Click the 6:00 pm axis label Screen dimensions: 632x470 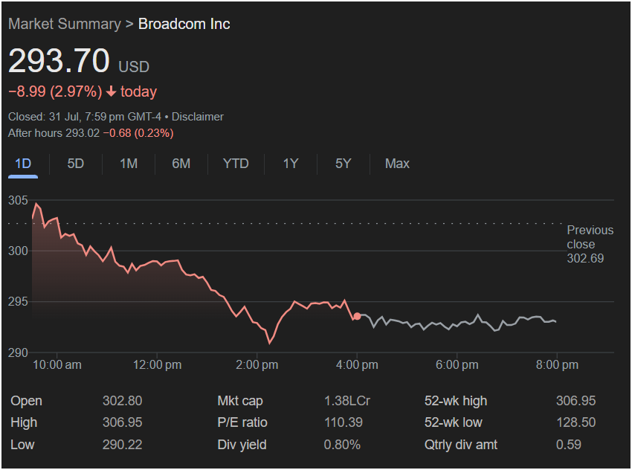(457, 365)
